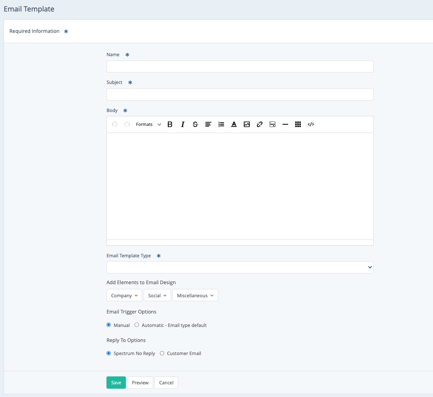This screenshot has width=433, height=397.
Task: Expand the Company elements dropdown
Action: coord(124,296)
